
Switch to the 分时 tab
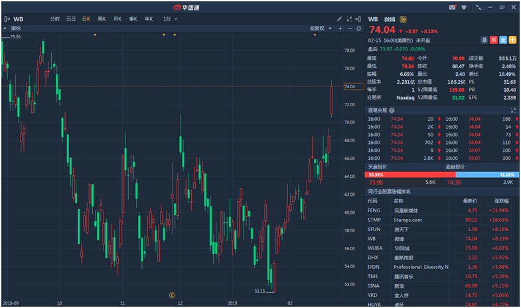[x=55, y=19]
